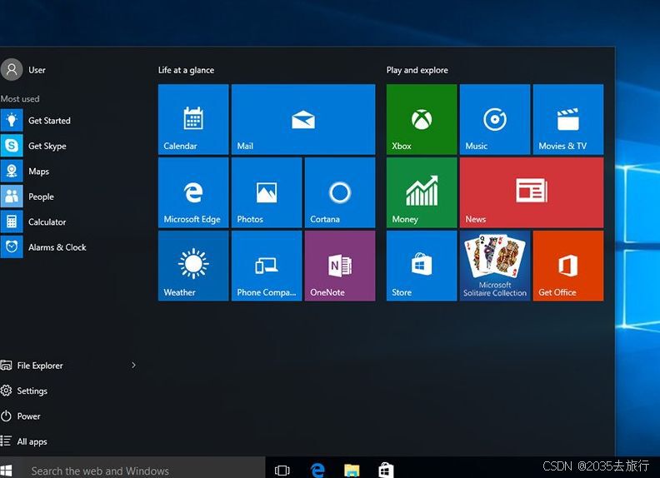Open the Cortana tile
This screenshot has width=660, height=478.
click(x=340, y=192)
